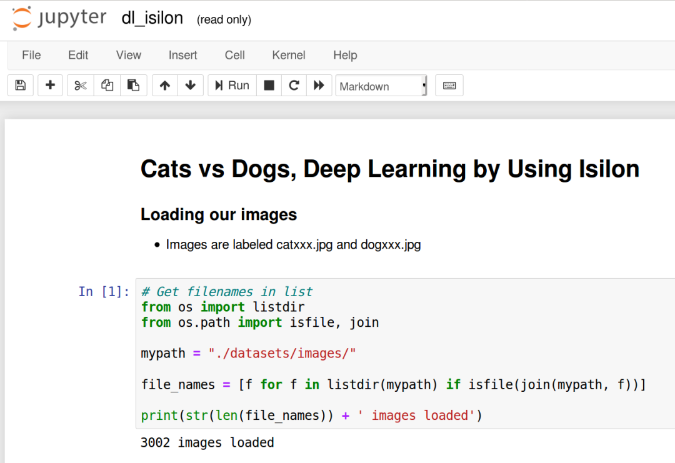Move selected cell up arrow
Screen dimensions: 675x463
point(165,85)
